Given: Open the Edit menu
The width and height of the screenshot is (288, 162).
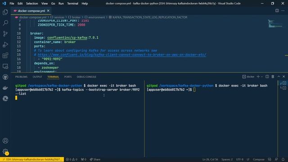Looking at the screenshot, I should click(x=20, y=4).
